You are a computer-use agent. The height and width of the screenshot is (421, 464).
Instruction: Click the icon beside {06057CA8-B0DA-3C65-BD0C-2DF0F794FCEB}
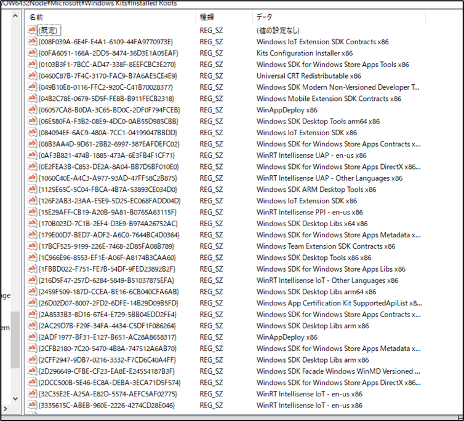pyautogui.click(x=32, y=109)
